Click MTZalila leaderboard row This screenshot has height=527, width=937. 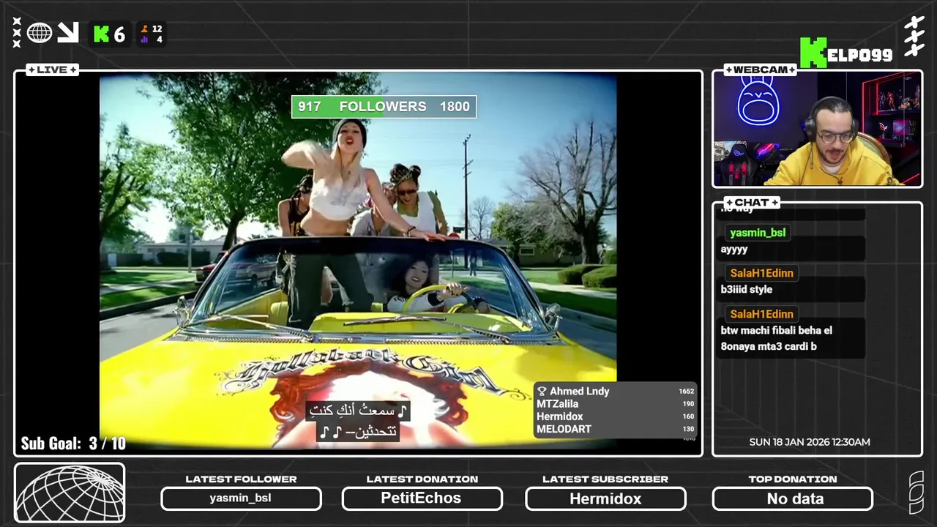(x=615, y=404)
